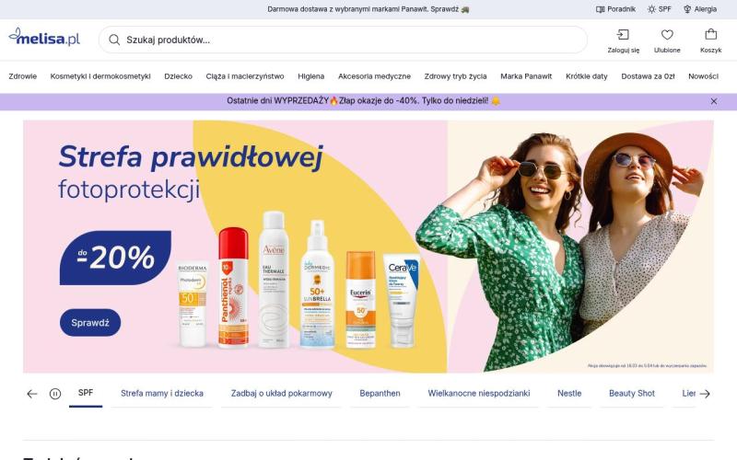This screenshot has height=460, width=737.
Task: Switch to the Bepanthen banner tab
Action: point(380,394)
